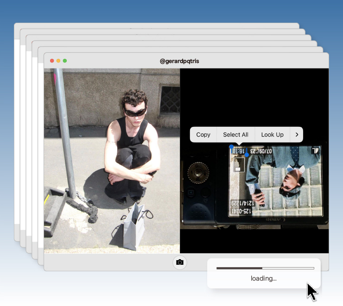Click Copy in the text popup
This screenshot has height=306, width=343.
[x=203, y=135]
